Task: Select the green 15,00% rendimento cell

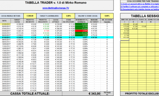Action: point(81,24)
